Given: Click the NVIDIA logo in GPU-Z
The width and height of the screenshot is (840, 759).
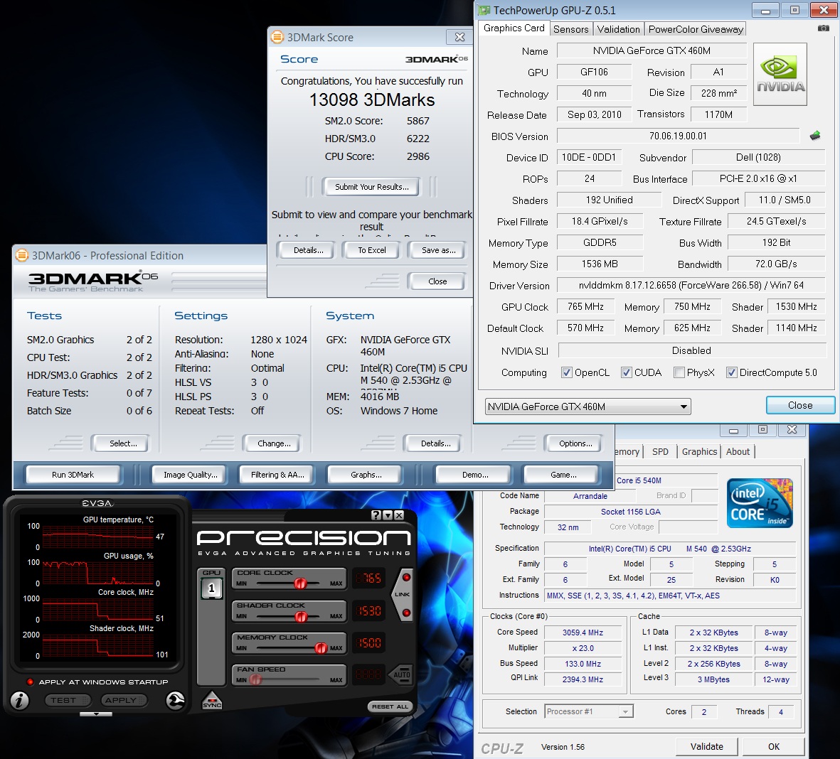Looking at the screenshot, I should (780, 74).
